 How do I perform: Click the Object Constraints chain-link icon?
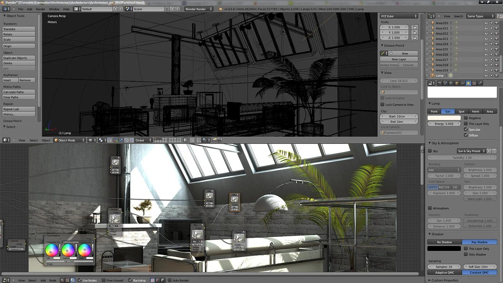(463, 83)
